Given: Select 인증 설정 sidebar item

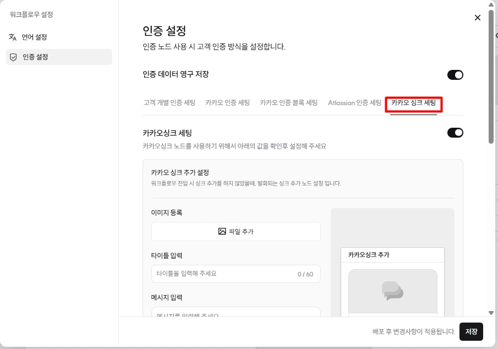Looking at the screenshot, I should (x=59, y=57).
